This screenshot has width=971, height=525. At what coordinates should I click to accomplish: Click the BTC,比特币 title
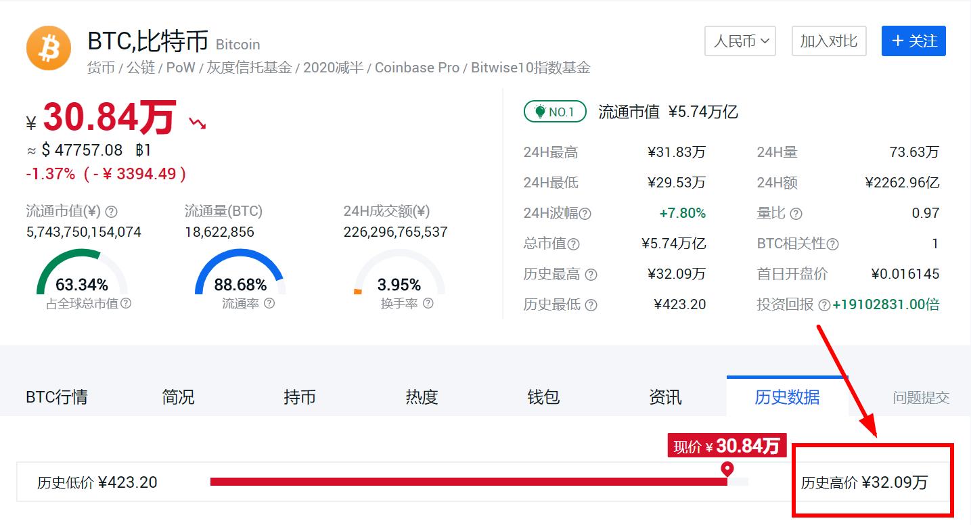coord(148,41)
